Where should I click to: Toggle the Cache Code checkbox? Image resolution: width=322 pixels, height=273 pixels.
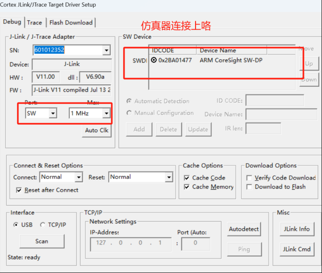click(186, 178)
